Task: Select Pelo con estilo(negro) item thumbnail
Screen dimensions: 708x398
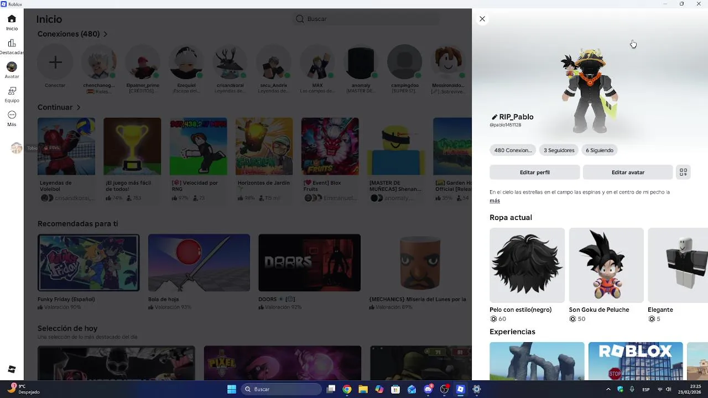Action: (527, 265)
